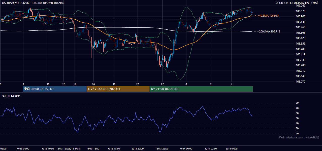The width and height of the screenshot is (322, 151).
Task: Click price axis value 106.140
Action: tap(301, 76)
